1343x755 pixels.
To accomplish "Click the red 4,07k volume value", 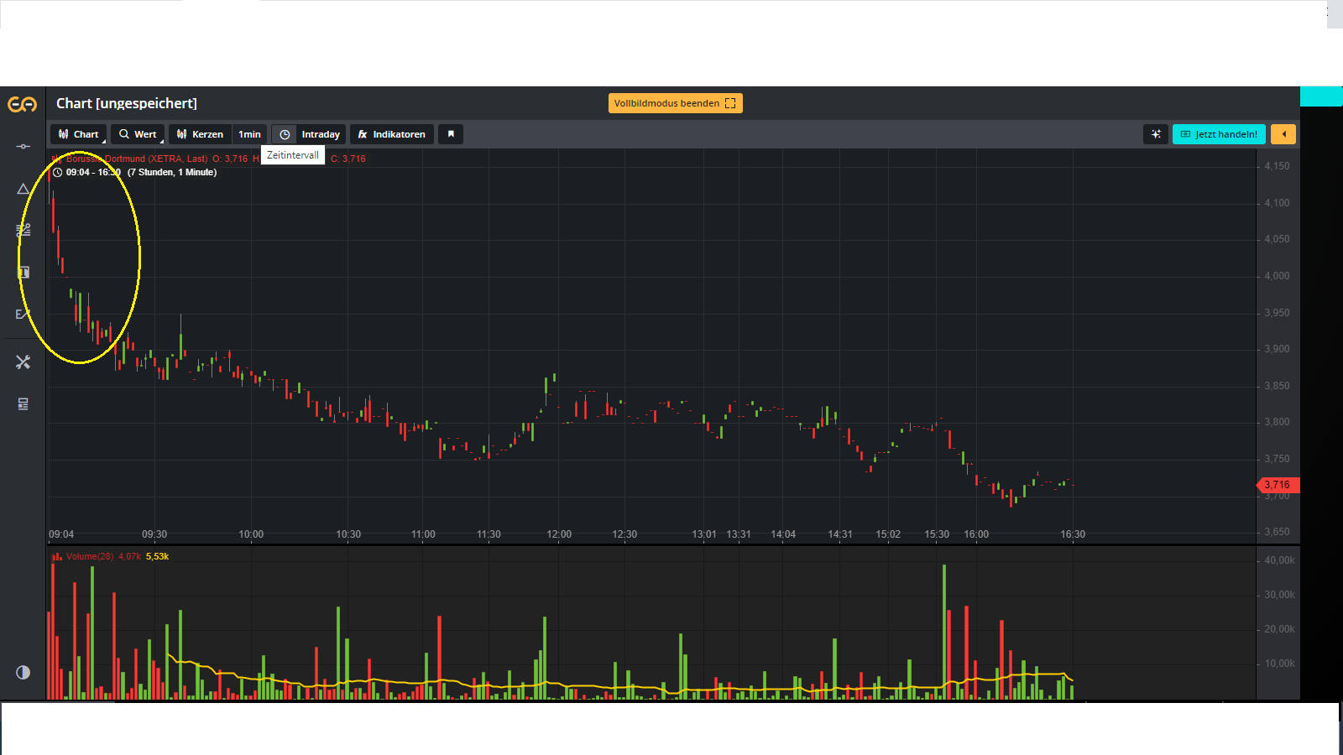I will pos(130,556).
